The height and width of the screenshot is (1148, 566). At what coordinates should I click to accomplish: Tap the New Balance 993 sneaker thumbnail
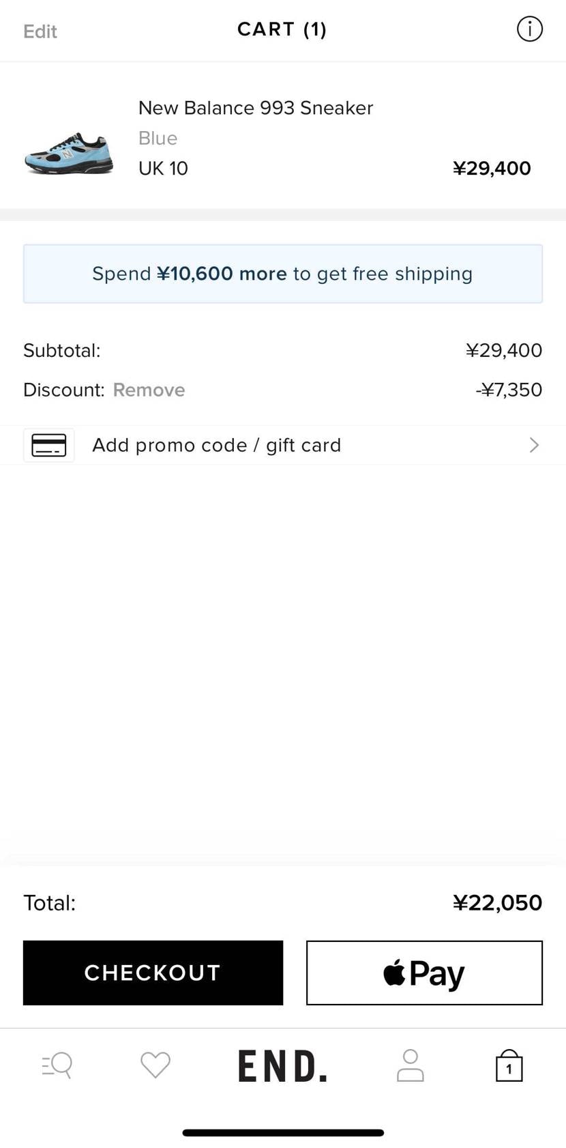point(69,153)
